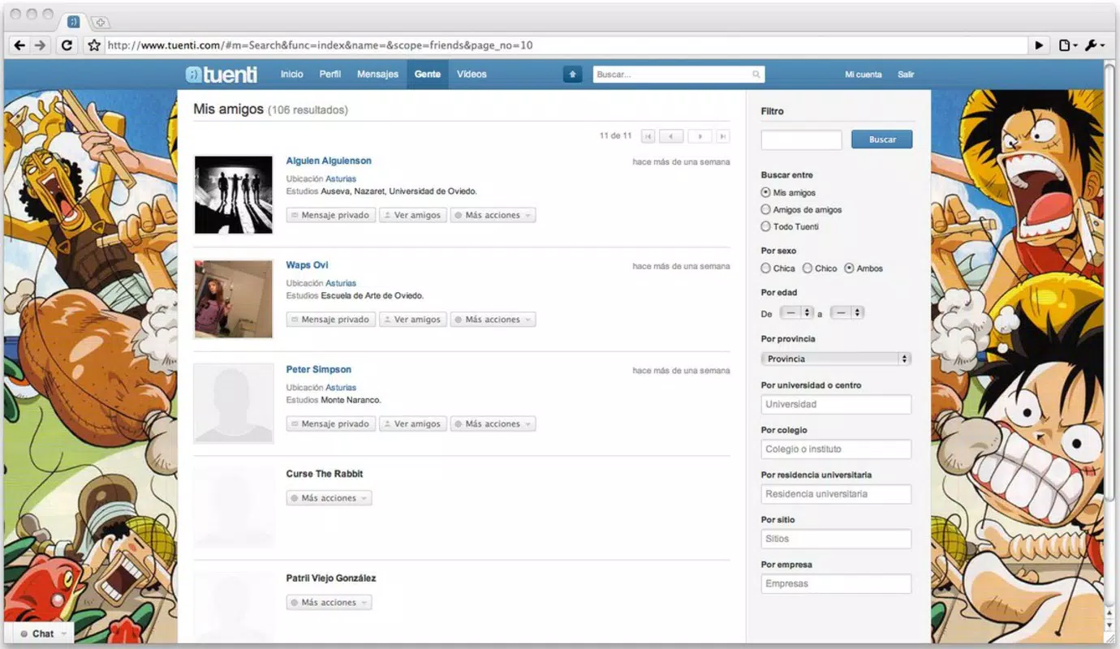Expand Más acciones for Curse The Rabbit
The image size is (1120, 649).
point(329,498)
